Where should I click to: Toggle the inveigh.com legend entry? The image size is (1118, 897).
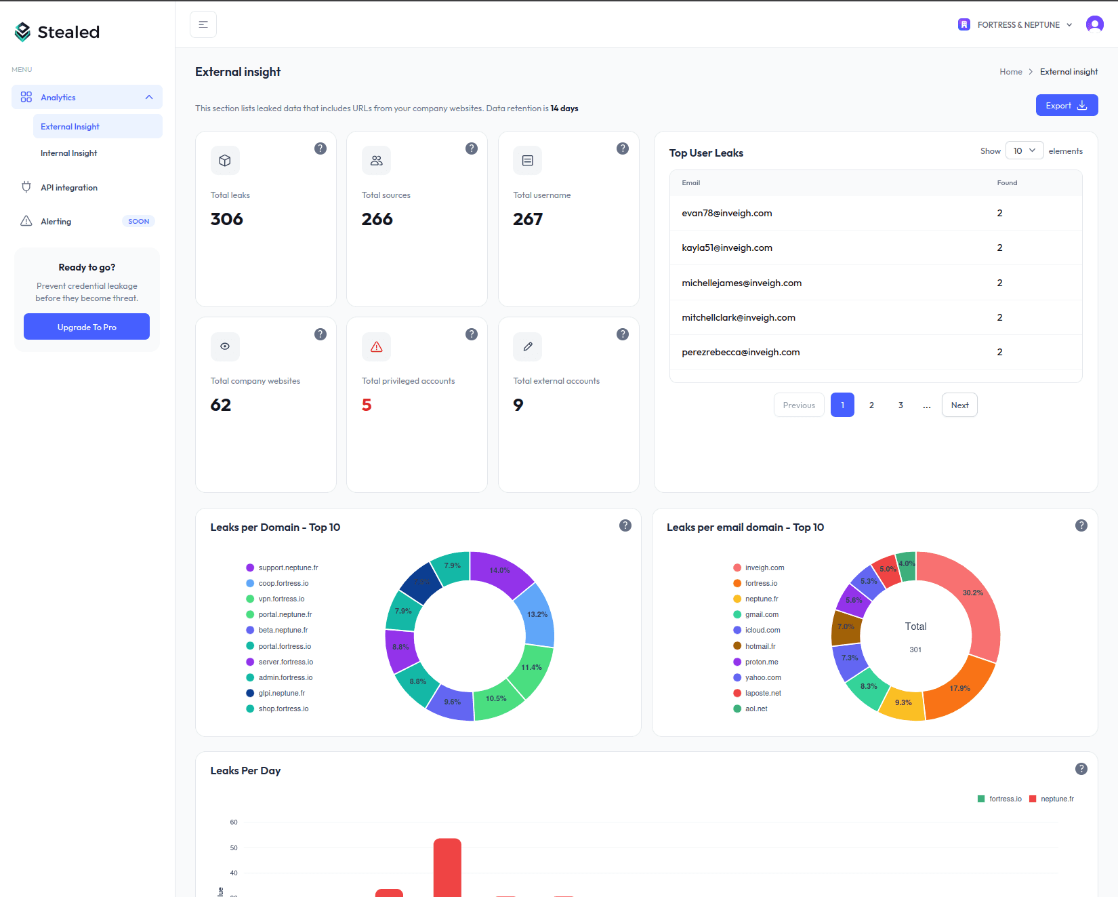click(759, 567)
